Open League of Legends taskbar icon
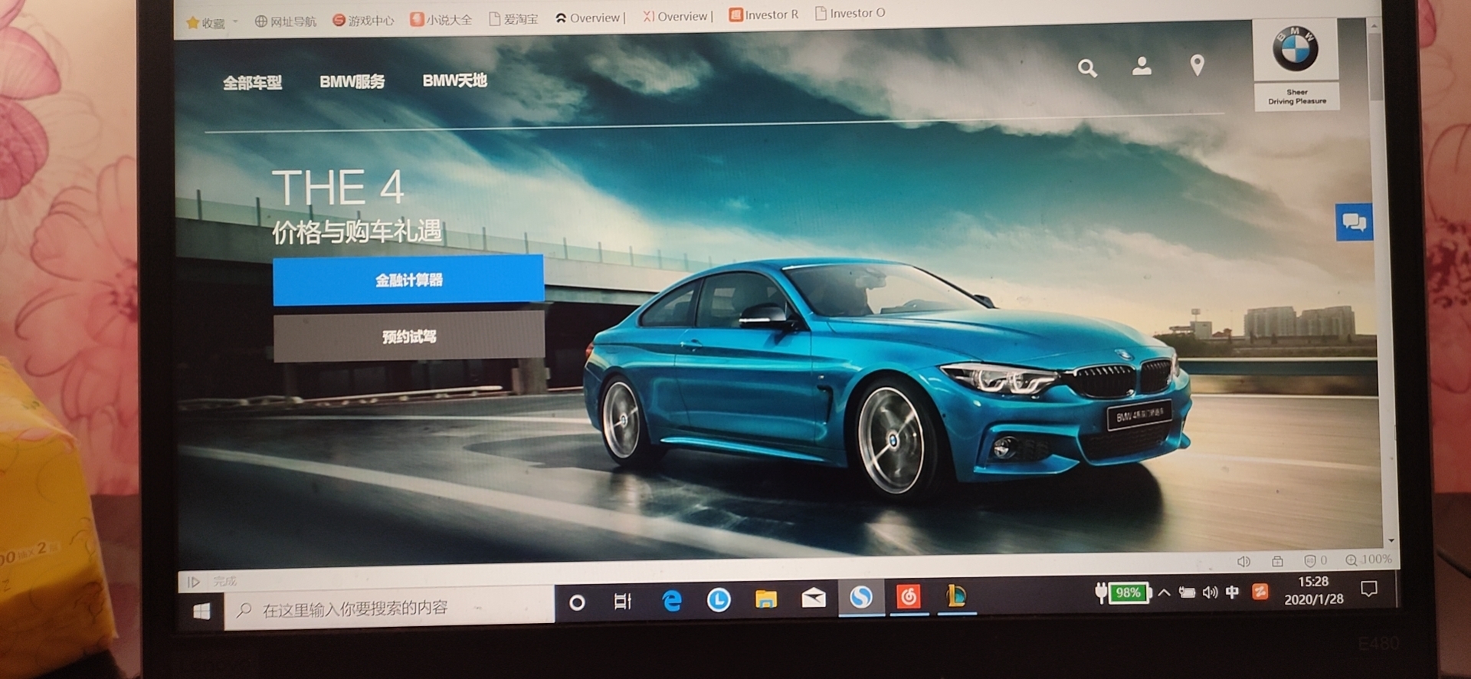 point(956,595)
